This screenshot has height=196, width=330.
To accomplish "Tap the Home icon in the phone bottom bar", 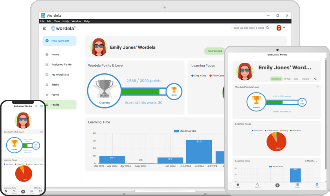I will click(x=5, y=191).
